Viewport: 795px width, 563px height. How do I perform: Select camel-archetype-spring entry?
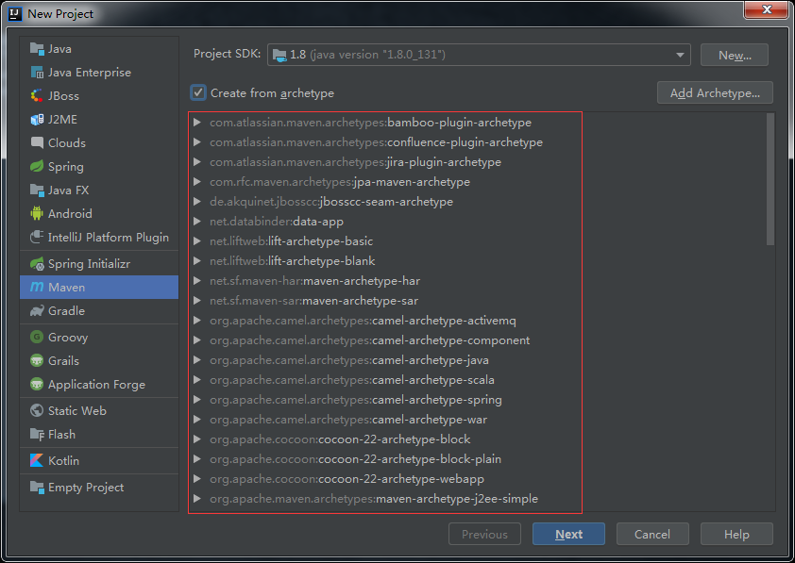(x=355, y=400)
